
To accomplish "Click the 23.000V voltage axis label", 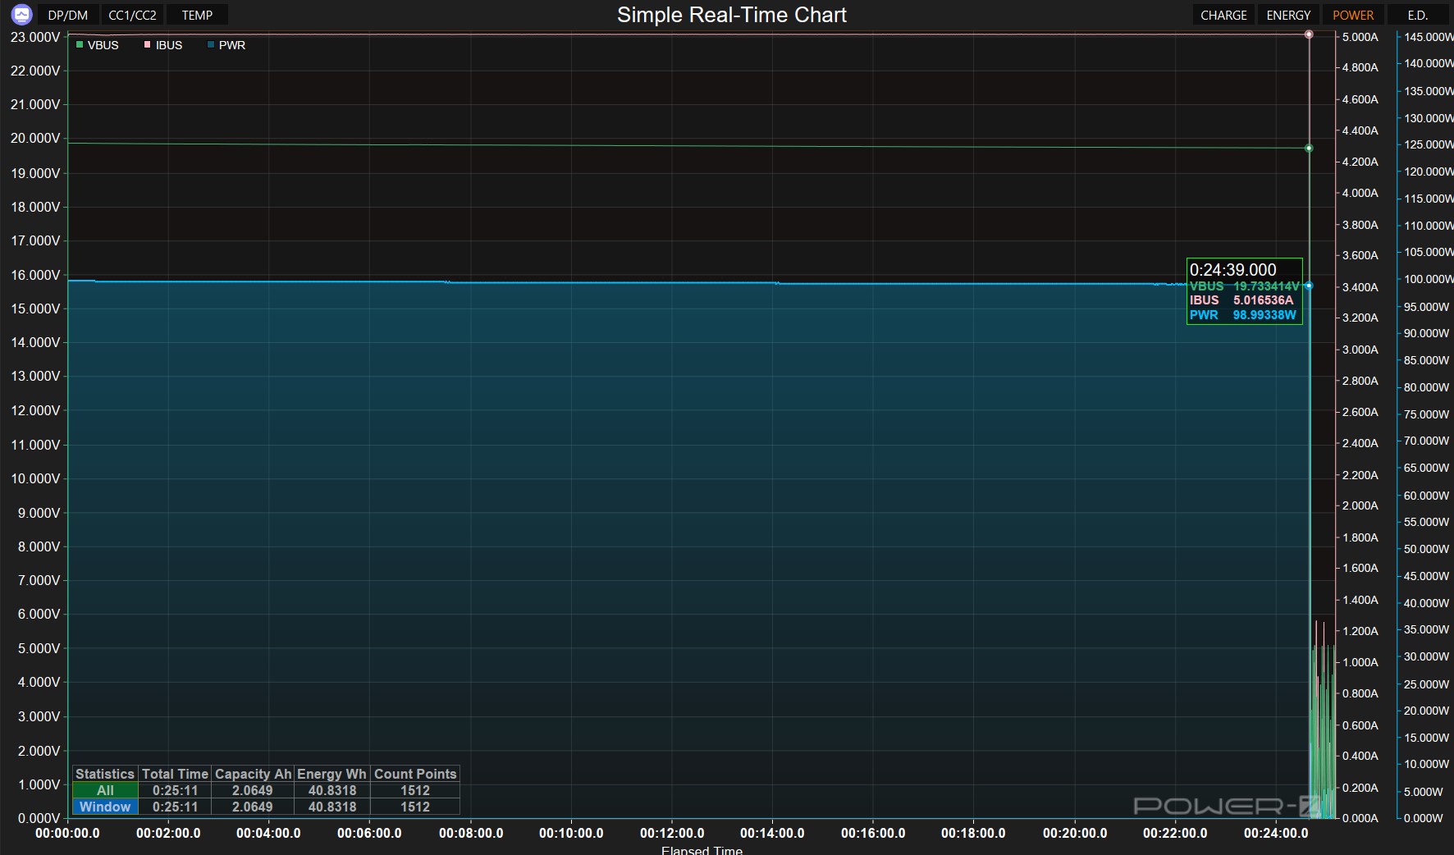I will pyautogui.click(x=35, y=37).
